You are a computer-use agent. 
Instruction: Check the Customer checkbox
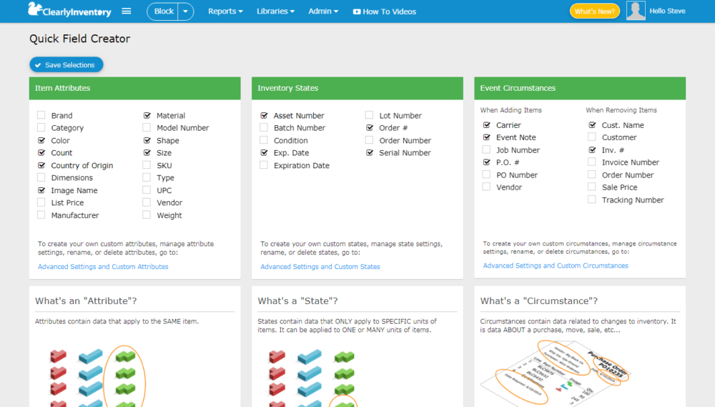(592, 137)
